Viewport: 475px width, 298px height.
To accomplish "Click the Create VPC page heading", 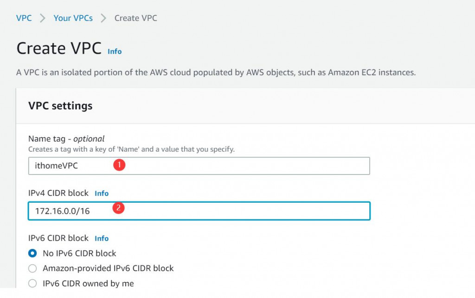I will [x=59, y=49].
